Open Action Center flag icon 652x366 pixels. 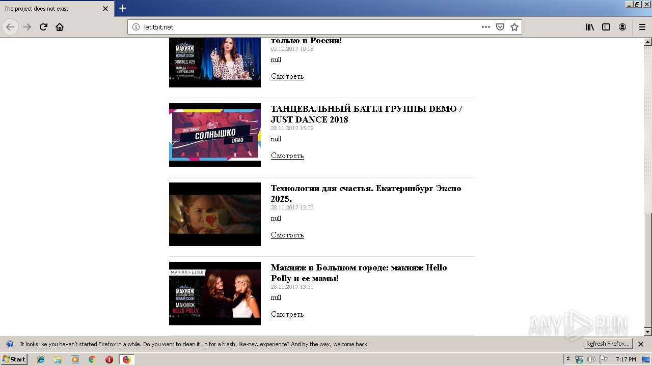click(x=604, y=359)
